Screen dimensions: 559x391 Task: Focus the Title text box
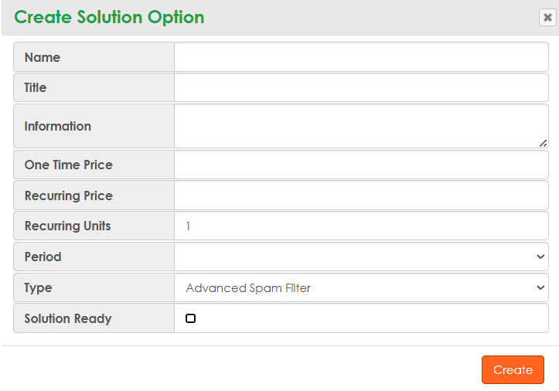click(x=361, y=87)
